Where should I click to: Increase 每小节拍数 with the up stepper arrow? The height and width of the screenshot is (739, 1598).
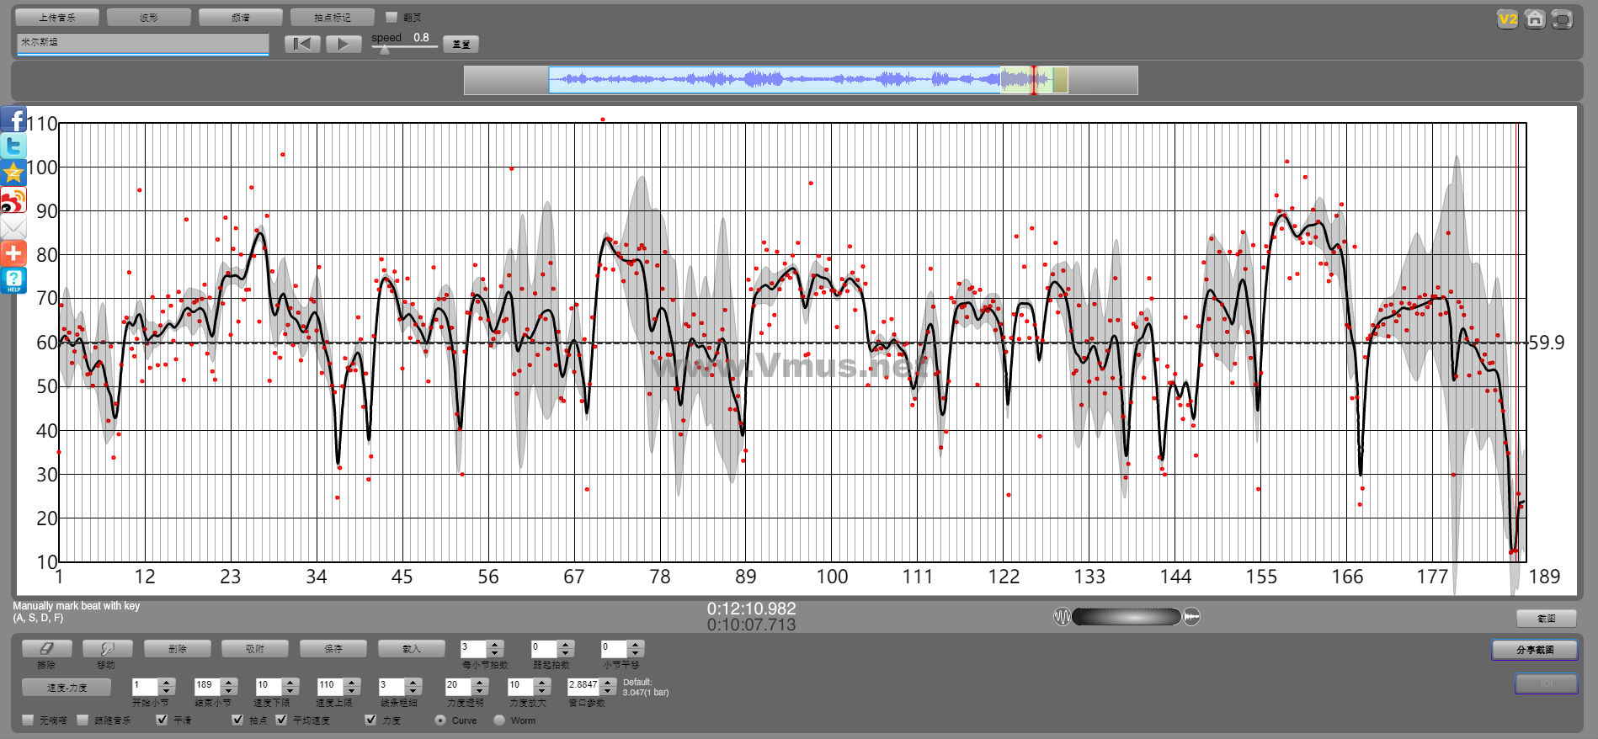pos(495,644)
